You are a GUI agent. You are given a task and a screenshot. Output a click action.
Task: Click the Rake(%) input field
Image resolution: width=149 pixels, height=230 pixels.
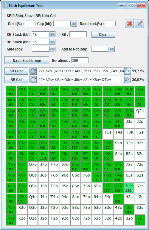pyautogui.click(x=30, y=24)
